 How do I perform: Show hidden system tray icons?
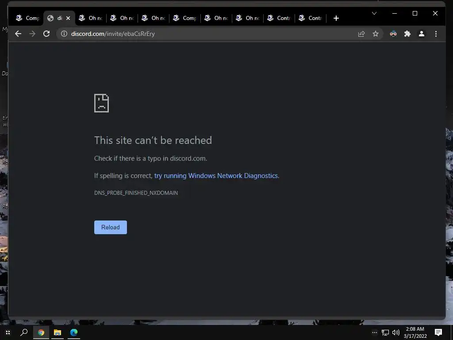(x=374, y=332)
